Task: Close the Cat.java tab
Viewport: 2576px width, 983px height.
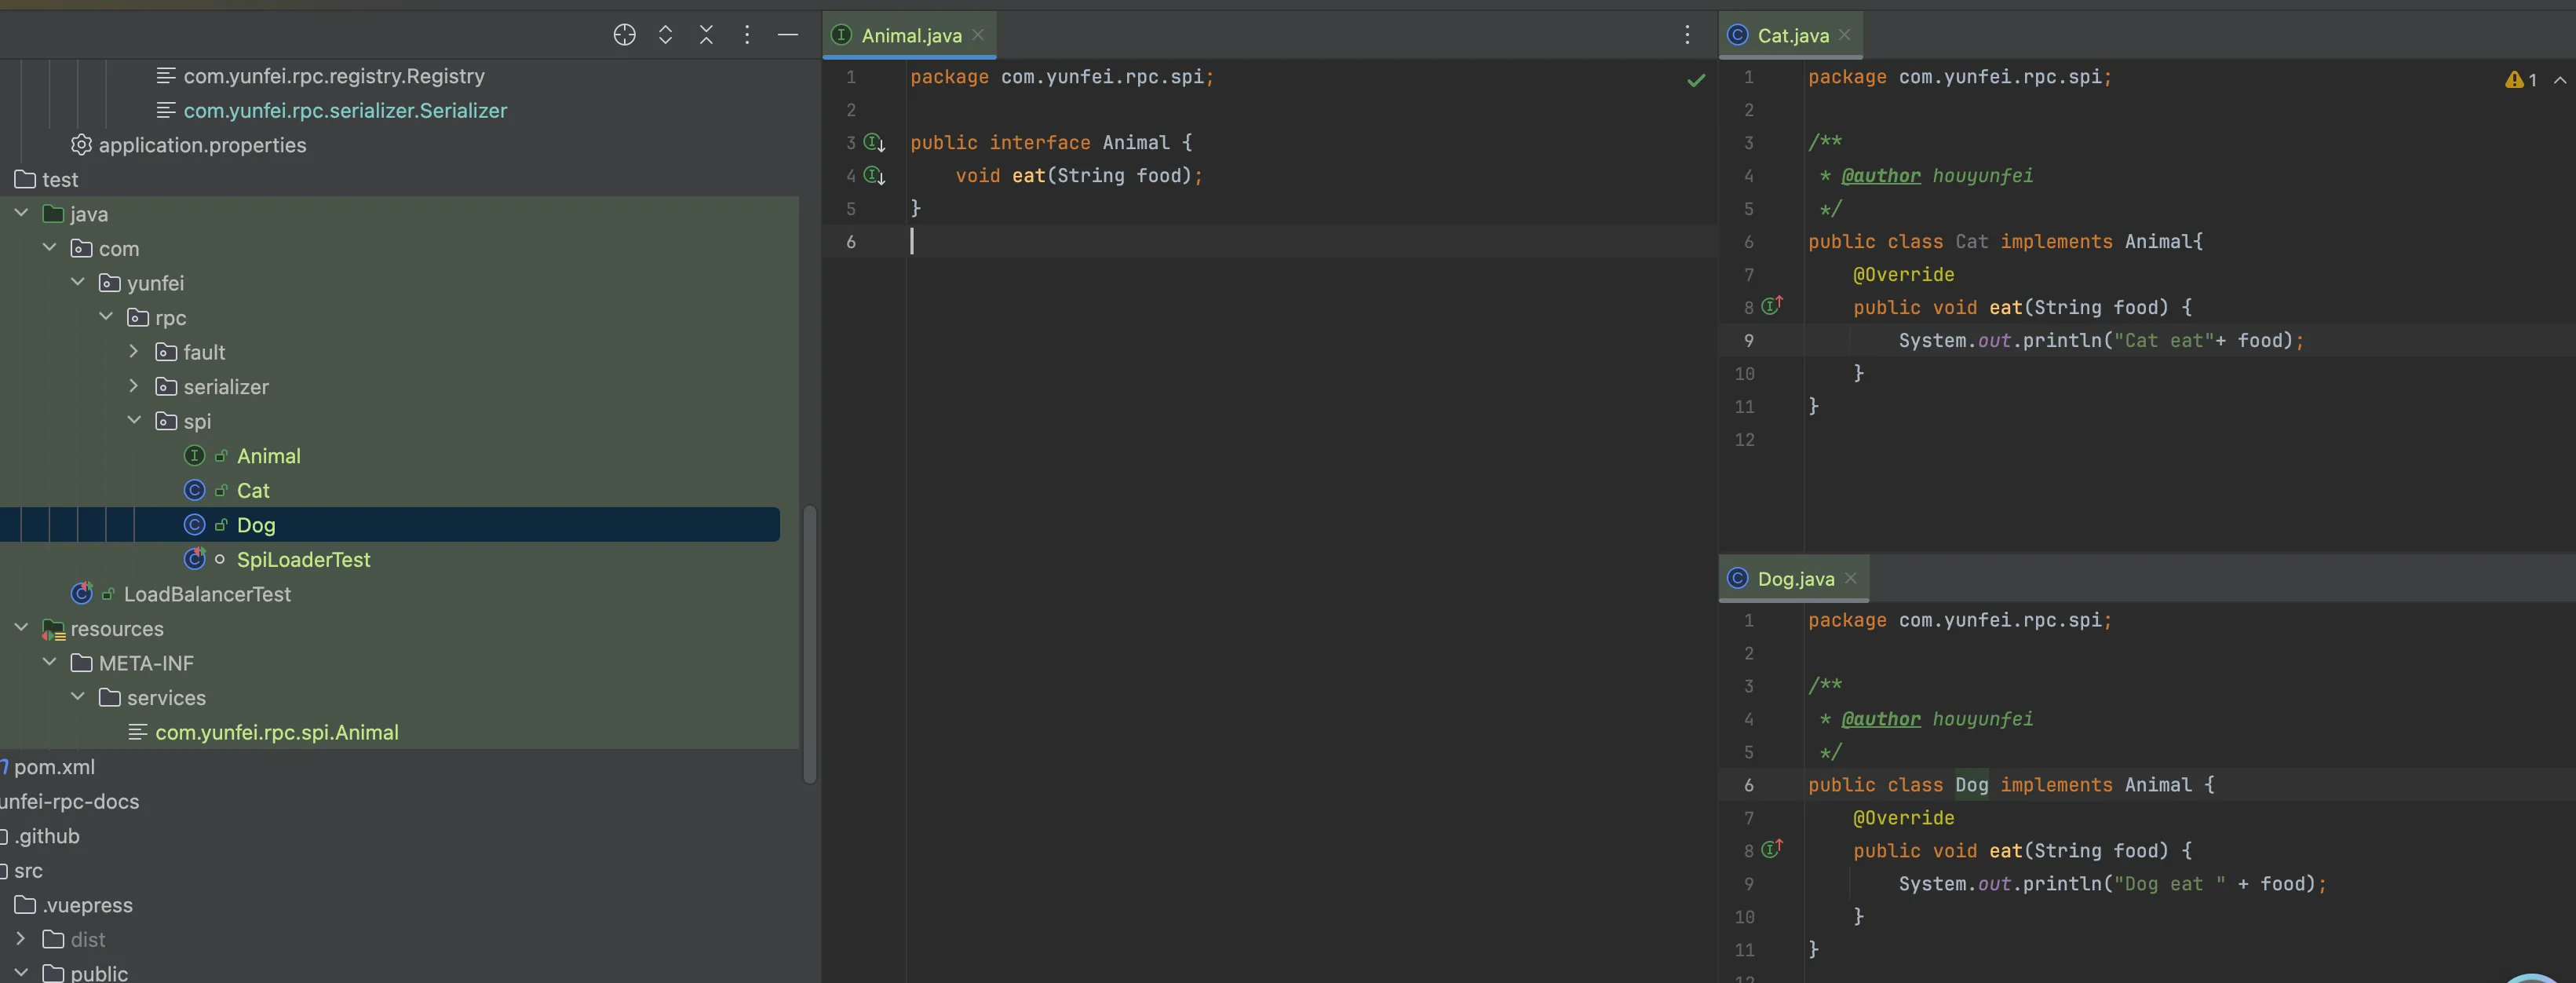Action: [1845, 35]
